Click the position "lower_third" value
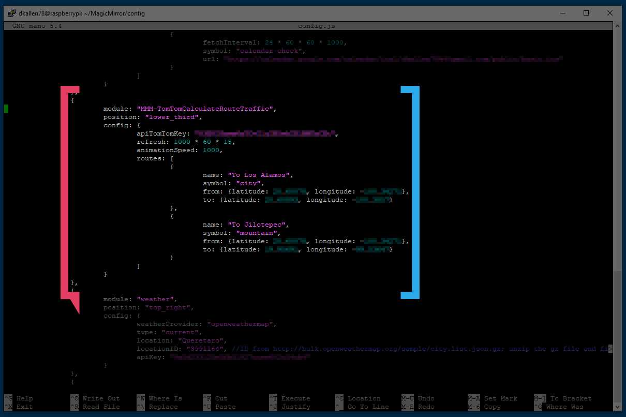This screenshot has height=417, width=626. pyautogui.click(x=172, y=117)
